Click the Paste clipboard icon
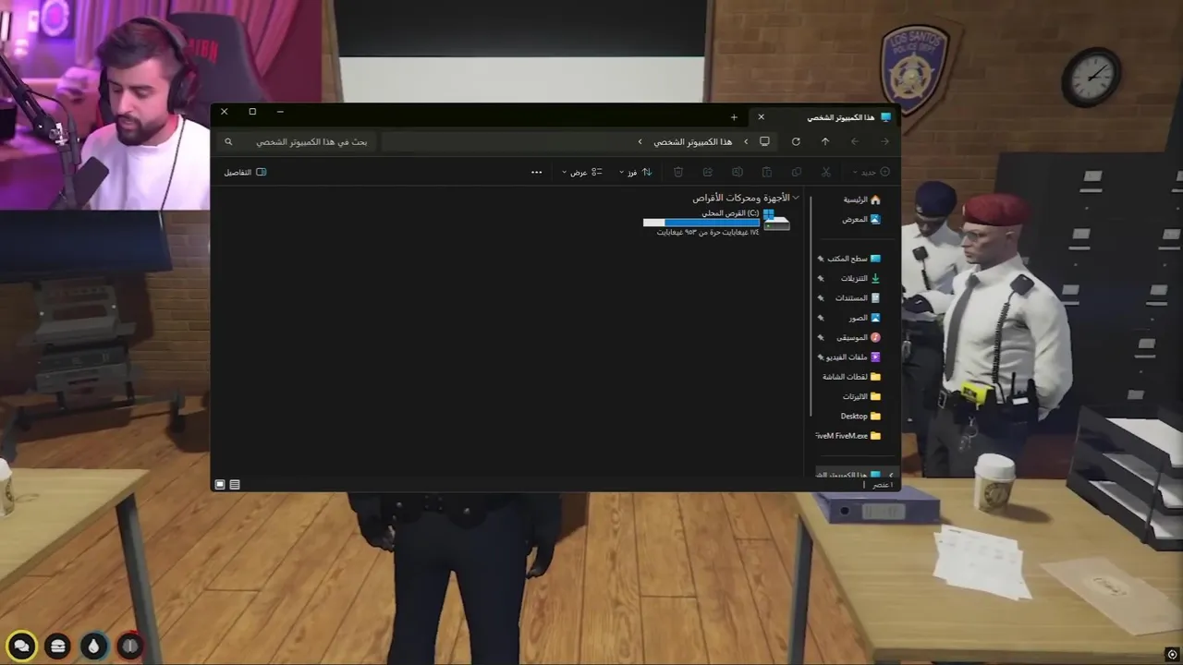The width and height of the screenshot is (1183, 665). 767,172
